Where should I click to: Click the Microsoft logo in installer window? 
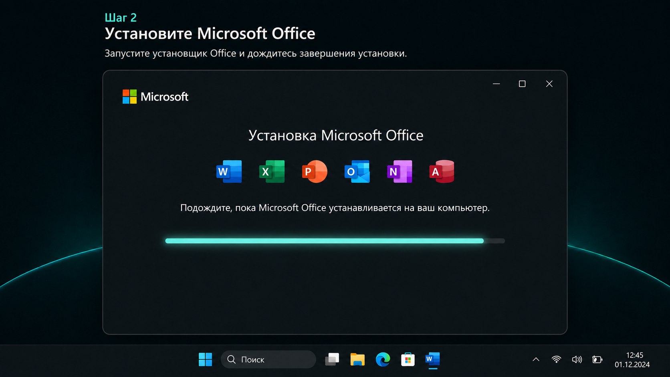155,97
